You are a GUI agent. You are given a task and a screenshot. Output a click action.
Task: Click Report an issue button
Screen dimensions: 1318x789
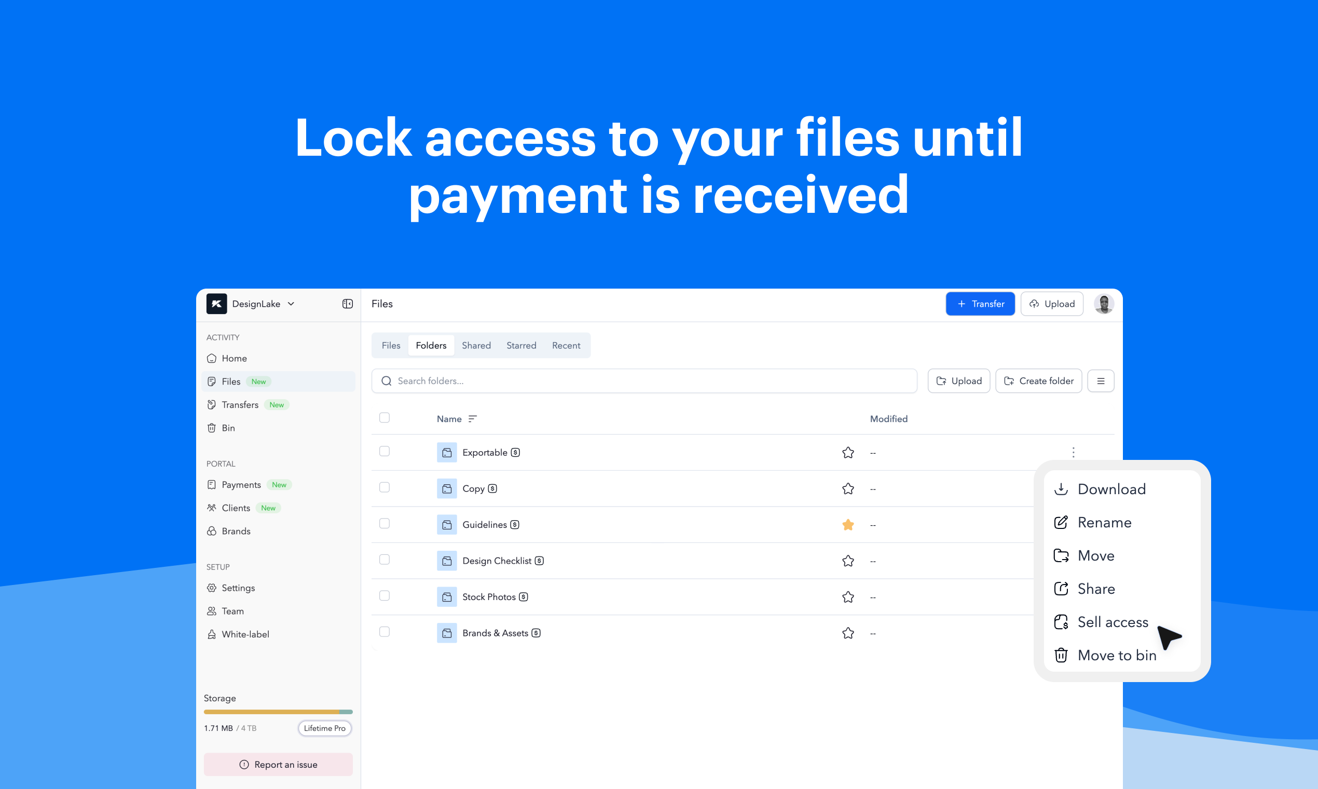pos(278,765)
